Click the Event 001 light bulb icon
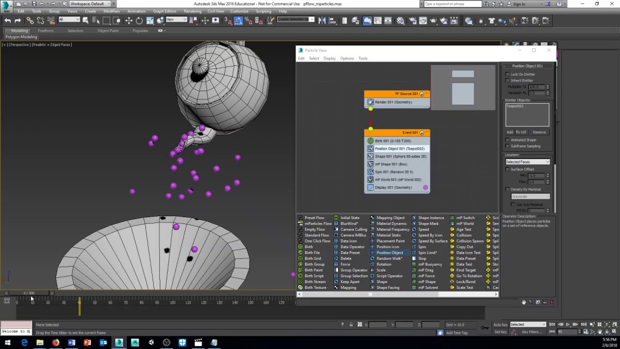This screenshot has height=349, width=620. point(422,132)
